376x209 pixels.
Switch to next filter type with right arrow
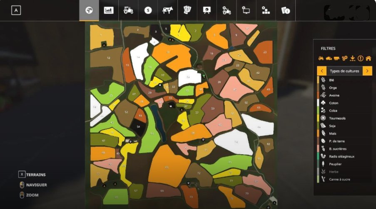click(x=367, y=71)
